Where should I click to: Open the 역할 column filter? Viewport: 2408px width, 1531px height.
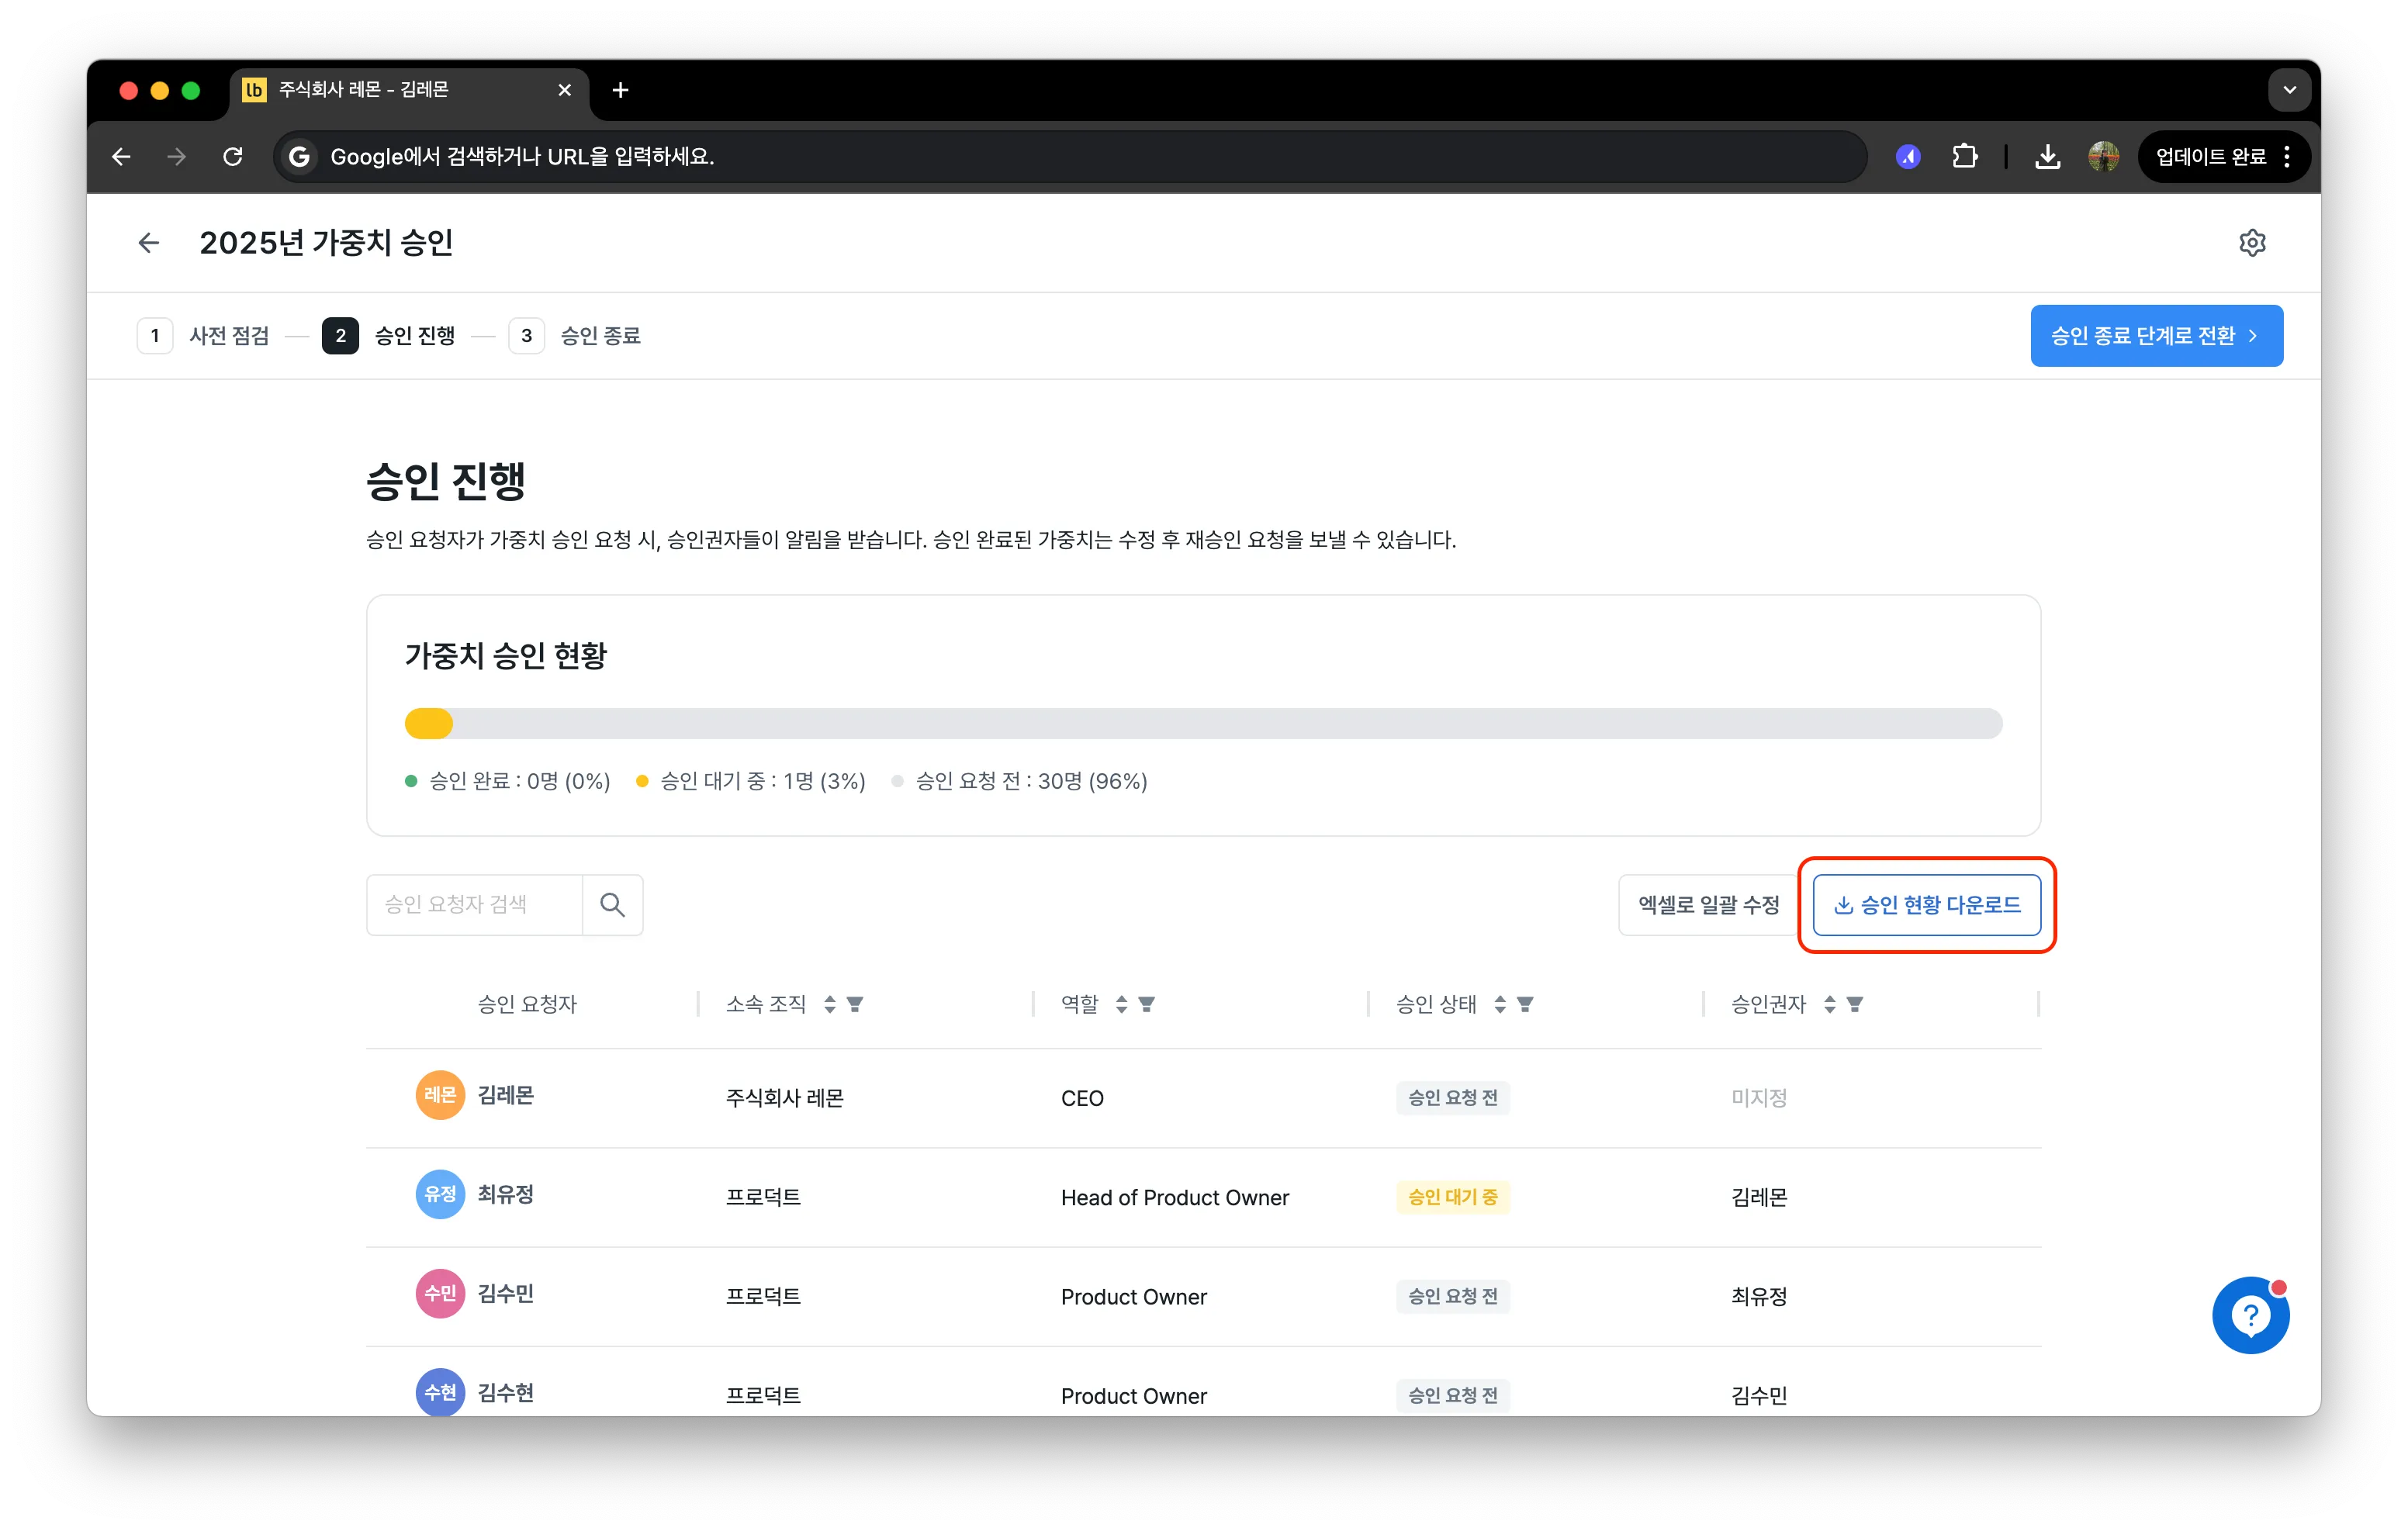pyautogui.click(x=1147, y=1004)
